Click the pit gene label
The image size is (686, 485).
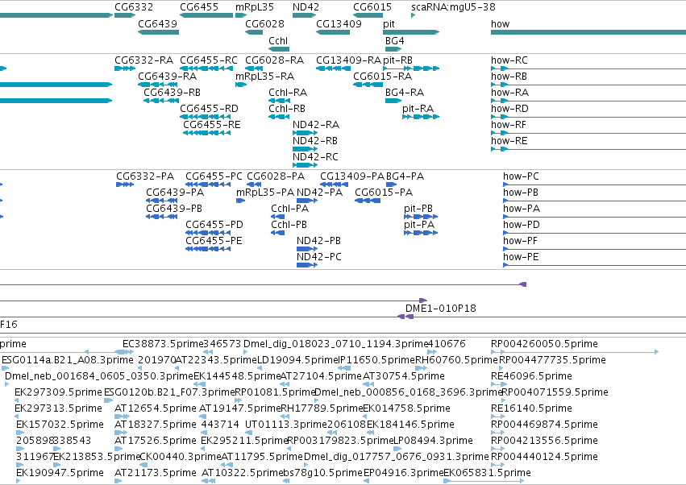[x=389, y=24]
